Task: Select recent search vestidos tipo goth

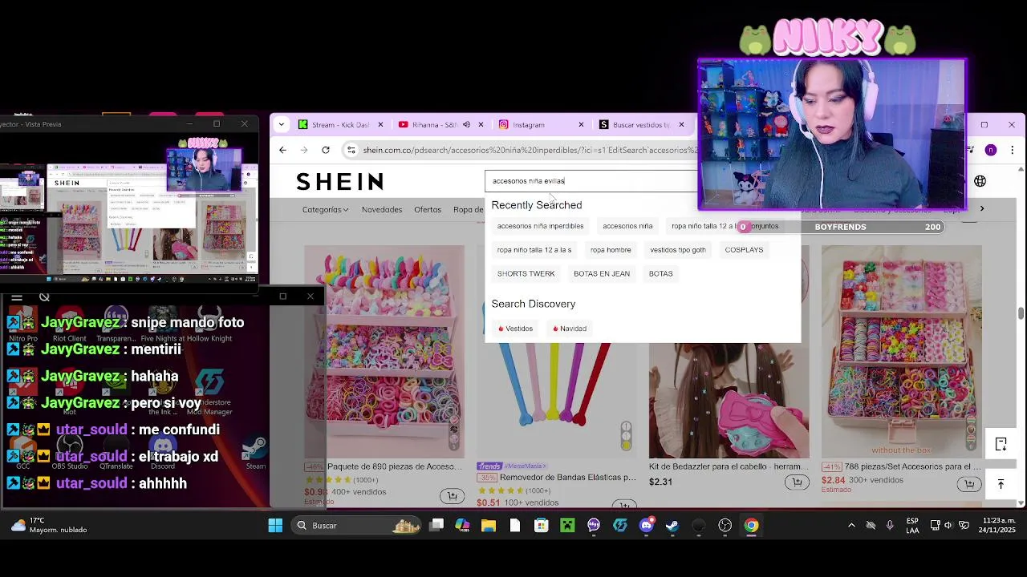Action: pos(678,250)
